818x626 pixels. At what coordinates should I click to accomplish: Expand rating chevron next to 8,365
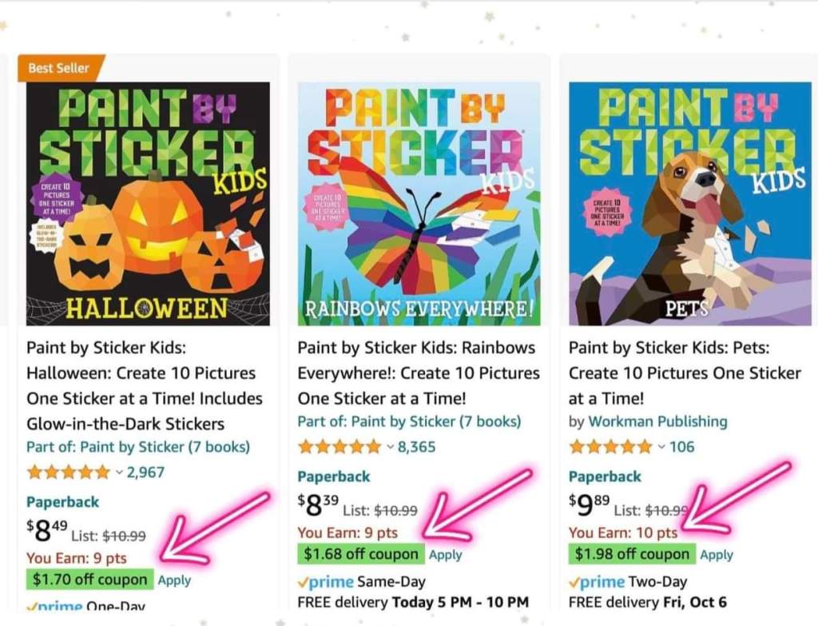tap(390, 447)
